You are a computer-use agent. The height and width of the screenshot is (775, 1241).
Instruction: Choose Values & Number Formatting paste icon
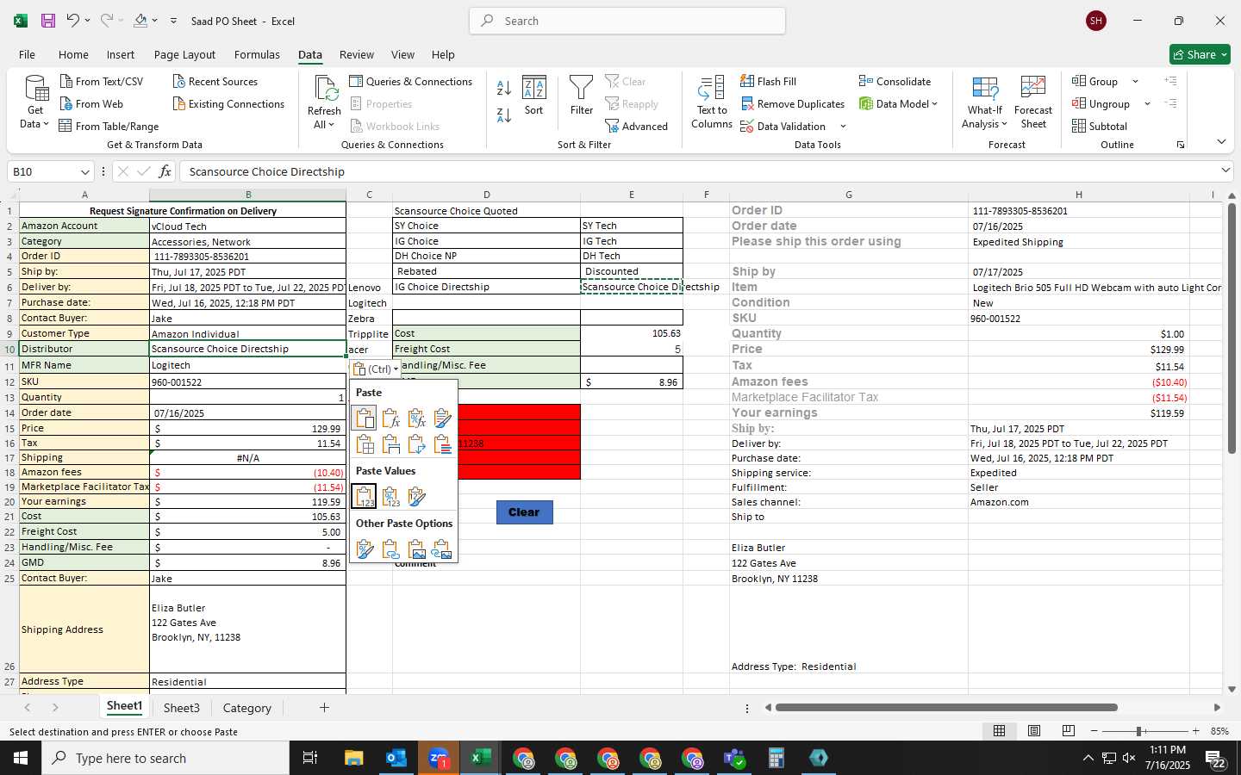point(390,497)
